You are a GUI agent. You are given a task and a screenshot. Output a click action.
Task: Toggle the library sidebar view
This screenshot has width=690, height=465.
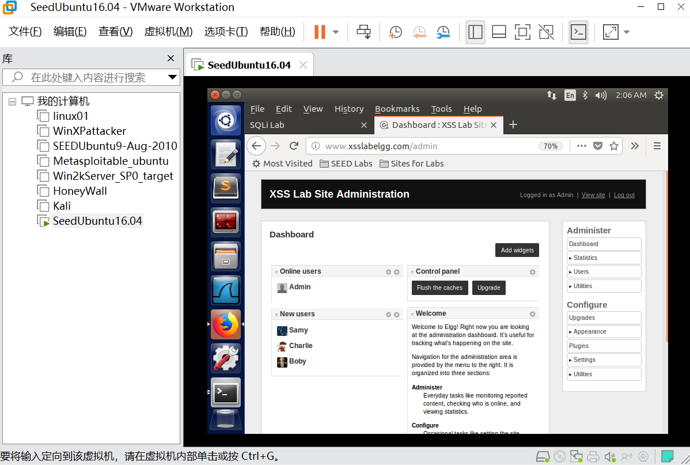click(x=475, y=32)
